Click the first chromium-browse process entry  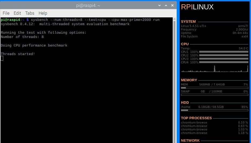(194, 122)
